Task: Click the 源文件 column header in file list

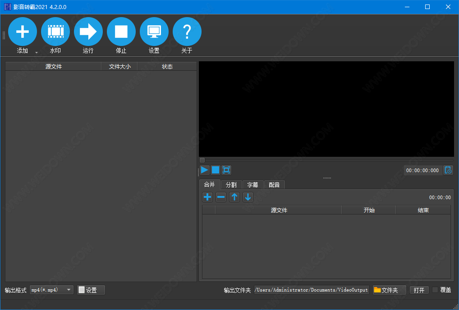Action: (53, 66)
